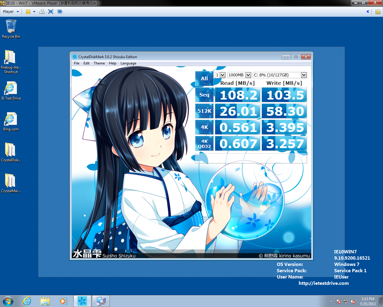
Task: Open the Theme menu
Action: coord(99,63)
